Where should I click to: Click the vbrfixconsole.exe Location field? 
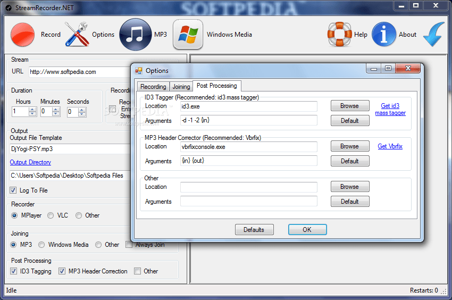pyautogui.click(x=249, y=146)
